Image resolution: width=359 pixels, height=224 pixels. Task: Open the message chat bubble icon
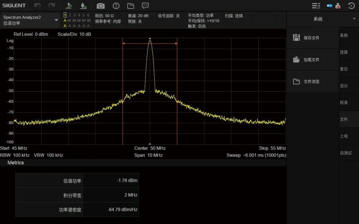click(x=145, y=6)
